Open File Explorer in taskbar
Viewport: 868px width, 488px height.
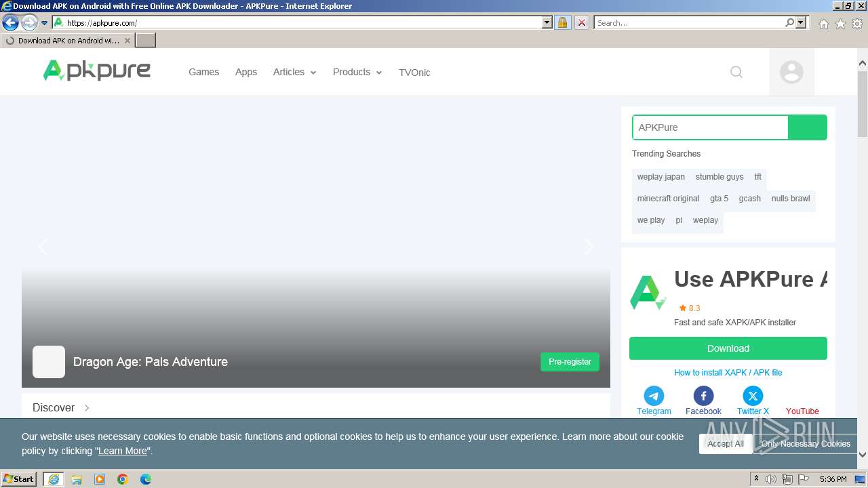point(77,479)
